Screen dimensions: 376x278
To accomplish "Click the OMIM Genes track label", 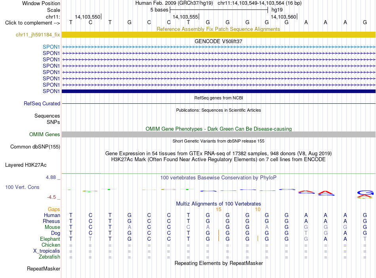I will point(44,134).
